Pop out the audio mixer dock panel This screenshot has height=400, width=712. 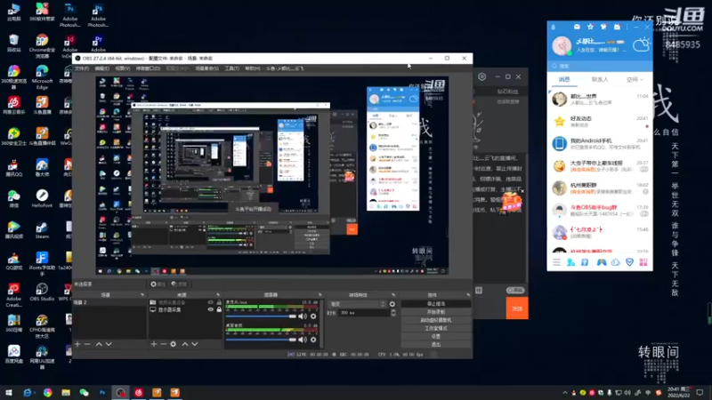tap(320, 295)
